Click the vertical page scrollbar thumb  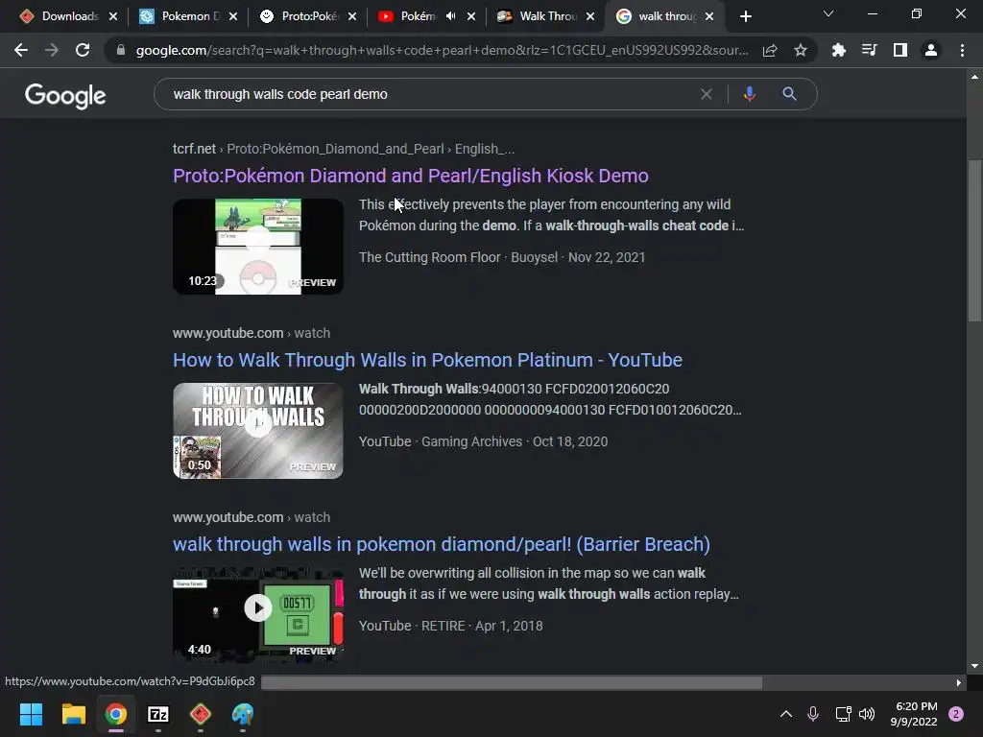click(x=974, y=241)
